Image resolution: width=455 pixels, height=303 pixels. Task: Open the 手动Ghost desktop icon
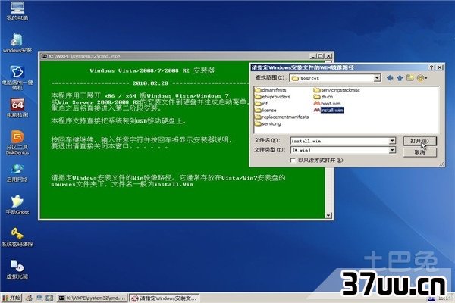pyautogui.click(x=17, y=205)
